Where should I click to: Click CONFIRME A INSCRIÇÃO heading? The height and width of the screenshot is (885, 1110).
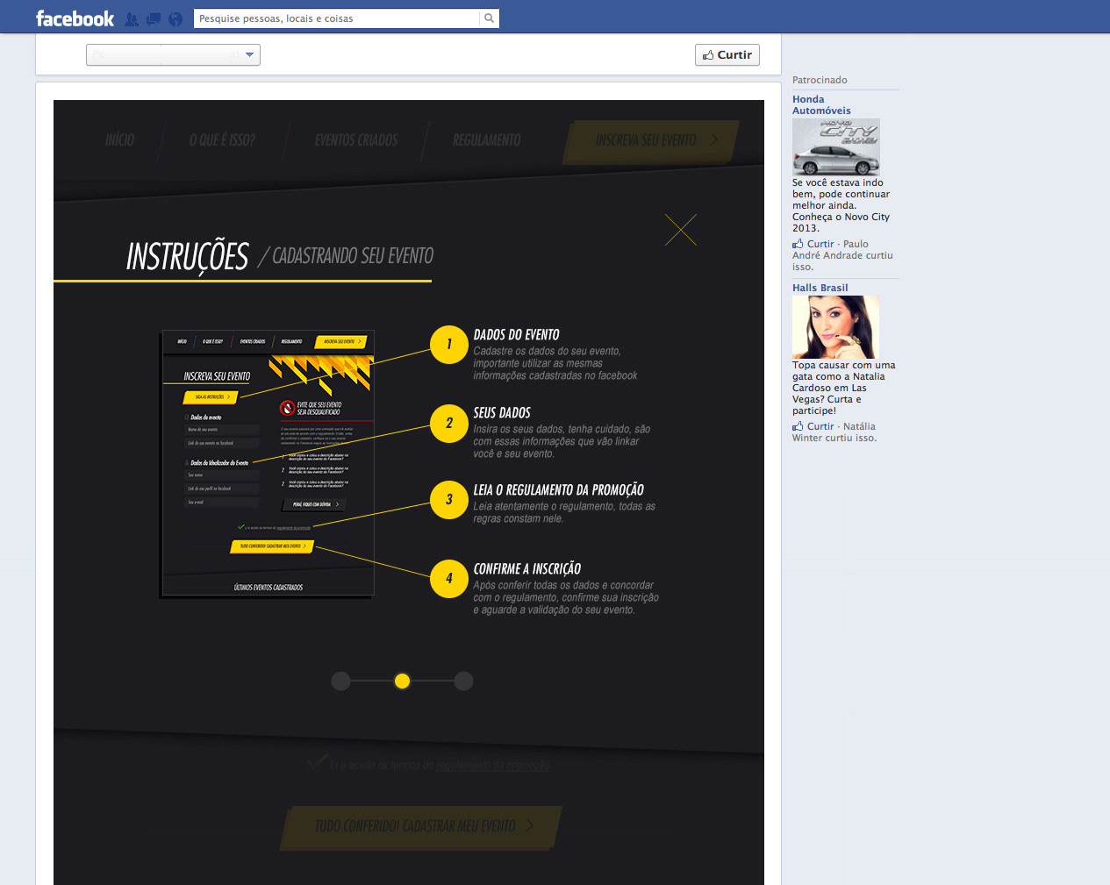tap(526, 569)
